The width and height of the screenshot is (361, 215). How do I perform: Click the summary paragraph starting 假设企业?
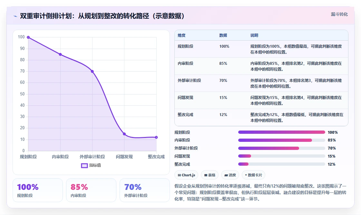click(260, 192)
